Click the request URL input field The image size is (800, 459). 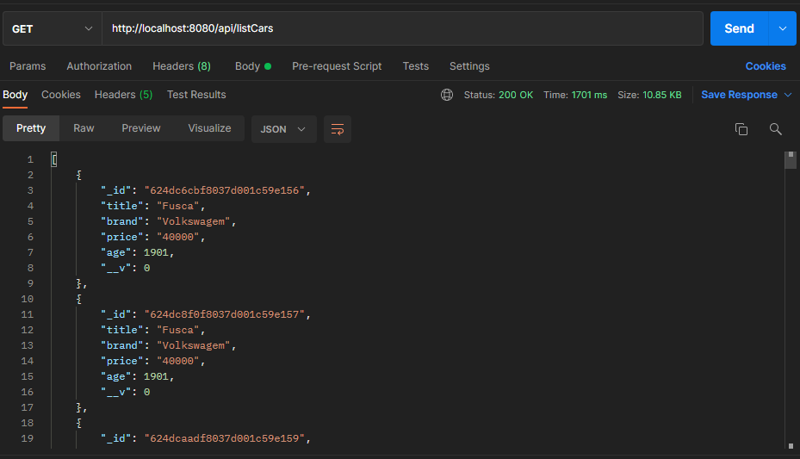tap(402, 28)
